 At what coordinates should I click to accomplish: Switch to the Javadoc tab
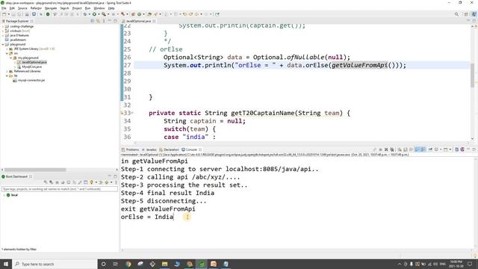(x=149, y=149)
